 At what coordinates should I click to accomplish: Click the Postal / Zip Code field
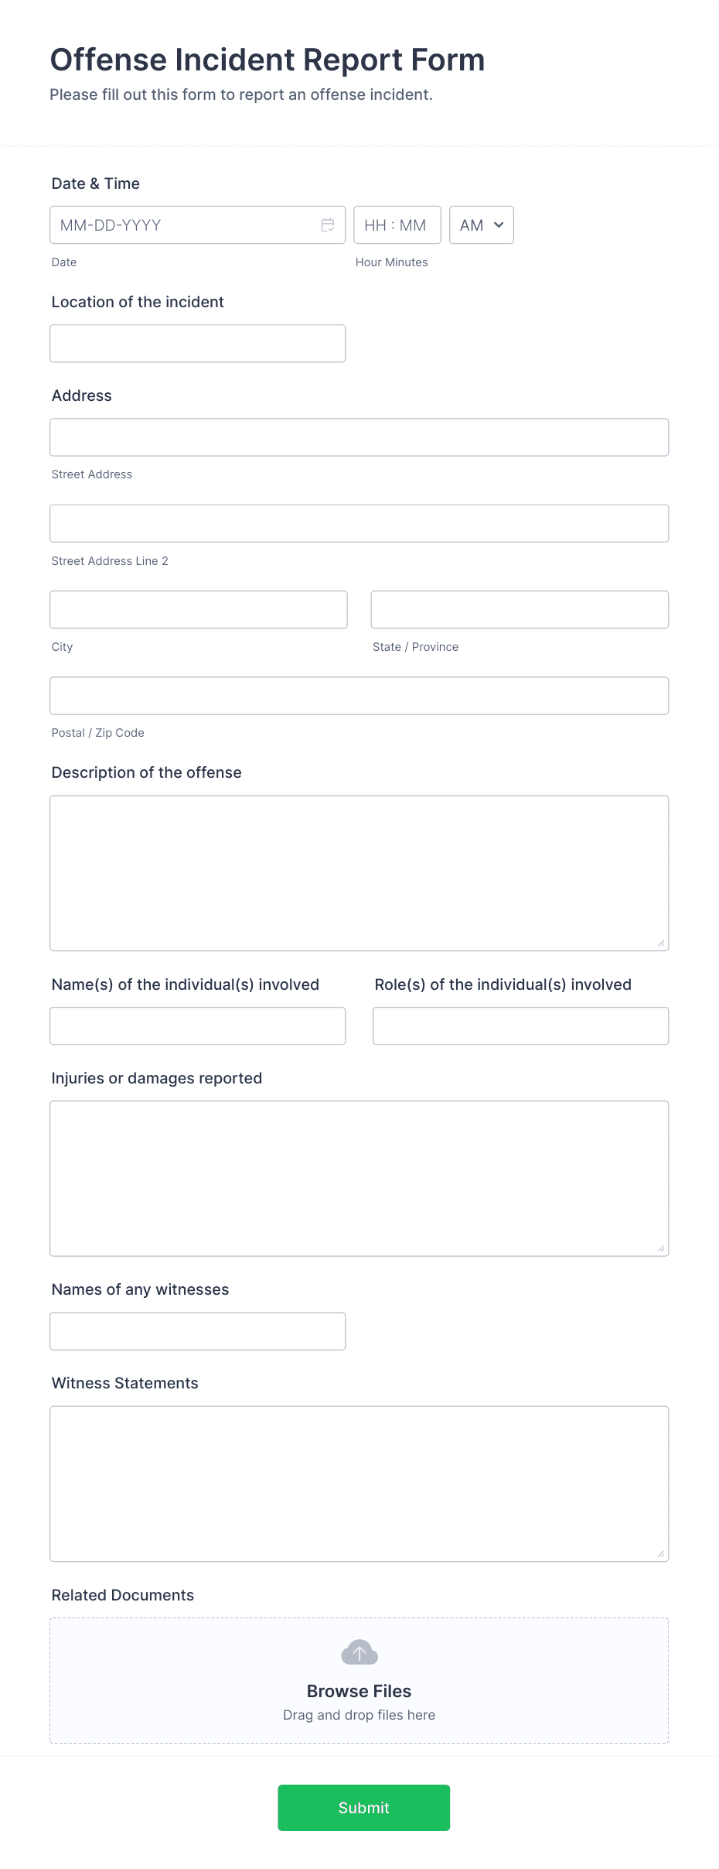pos(359,695)
